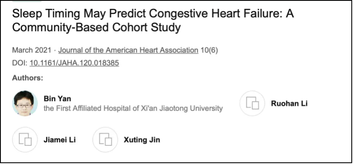Click Ruohan Li's placeholder avatar icon
The width and height of the screenshot is (353, 164).
252,103
